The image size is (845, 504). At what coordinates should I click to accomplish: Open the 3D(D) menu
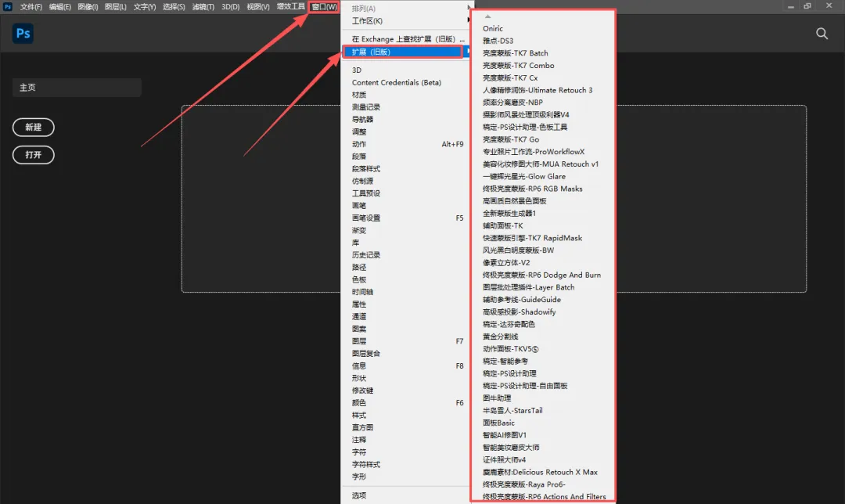click(231, 7)
